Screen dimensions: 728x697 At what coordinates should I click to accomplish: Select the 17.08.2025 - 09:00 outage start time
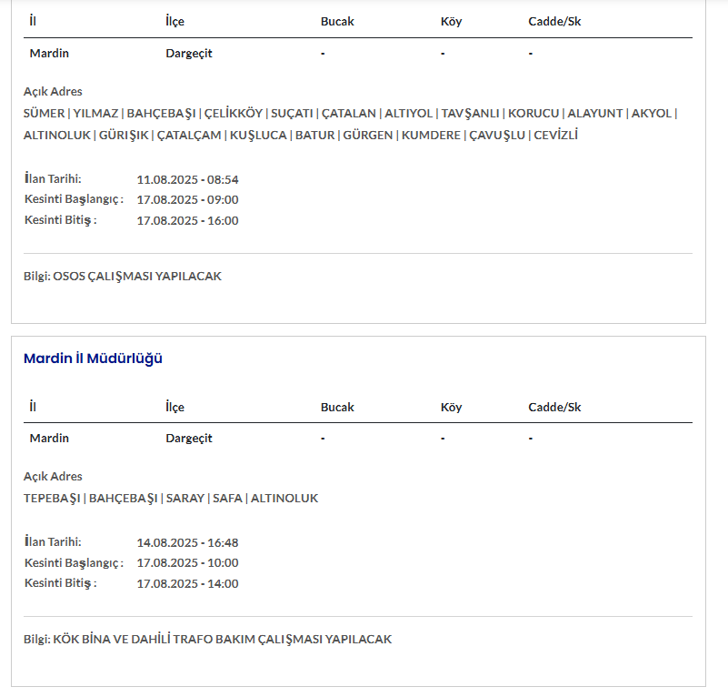187,200
